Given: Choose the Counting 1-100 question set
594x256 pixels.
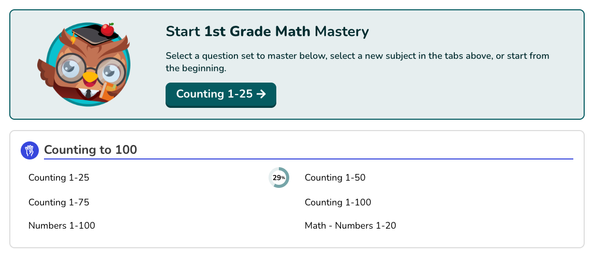Looking at the screenshot, I should pyautogui.click(x=338, y=202).
